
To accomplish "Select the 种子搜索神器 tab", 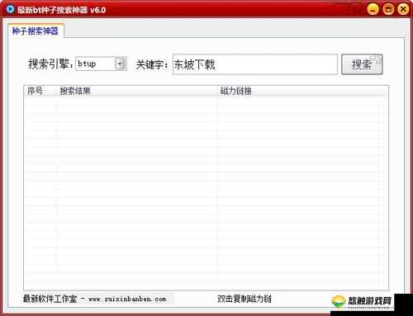I will pyautogui.click(x=36, y=31).
